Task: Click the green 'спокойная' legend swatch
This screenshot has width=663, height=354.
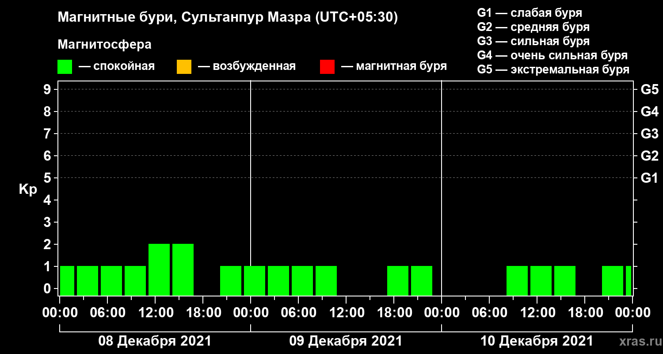Action: [65, 67]
